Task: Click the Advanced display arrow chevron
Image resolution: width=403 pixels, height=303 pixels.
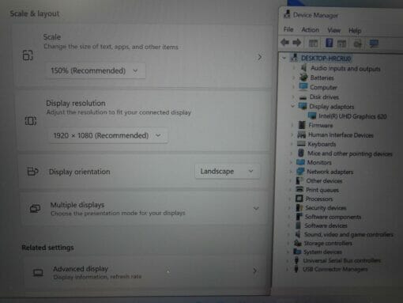Action: pyautogui.click(x=254, y=271)
